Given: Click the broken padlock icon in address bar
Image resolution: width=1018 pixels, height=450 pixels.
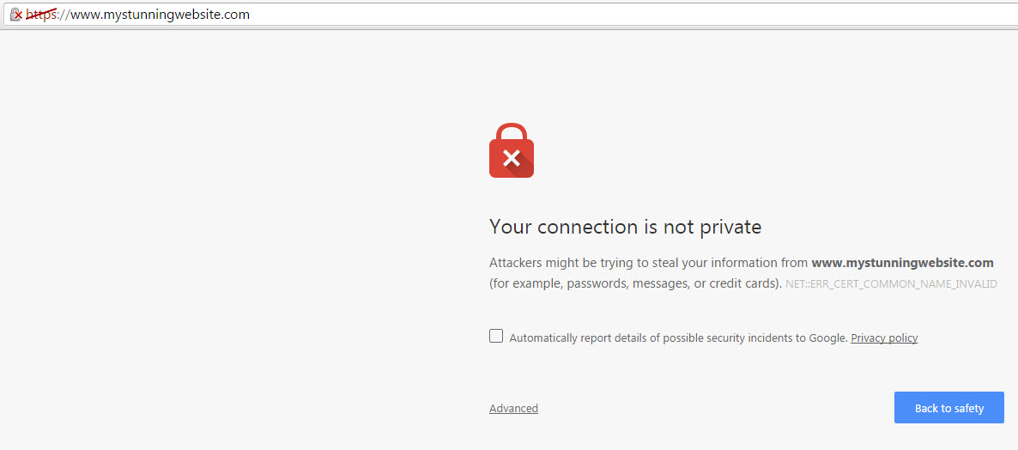Looking at the screenshot, I should 15,15.
